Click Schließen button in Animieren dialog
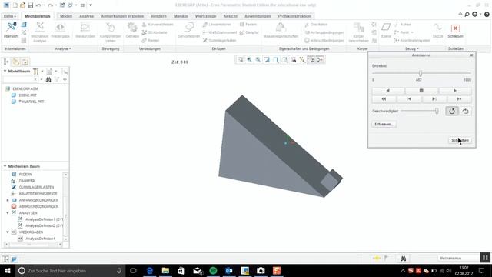Viewport: 492px width, 277px height. [x=460, y=140]
